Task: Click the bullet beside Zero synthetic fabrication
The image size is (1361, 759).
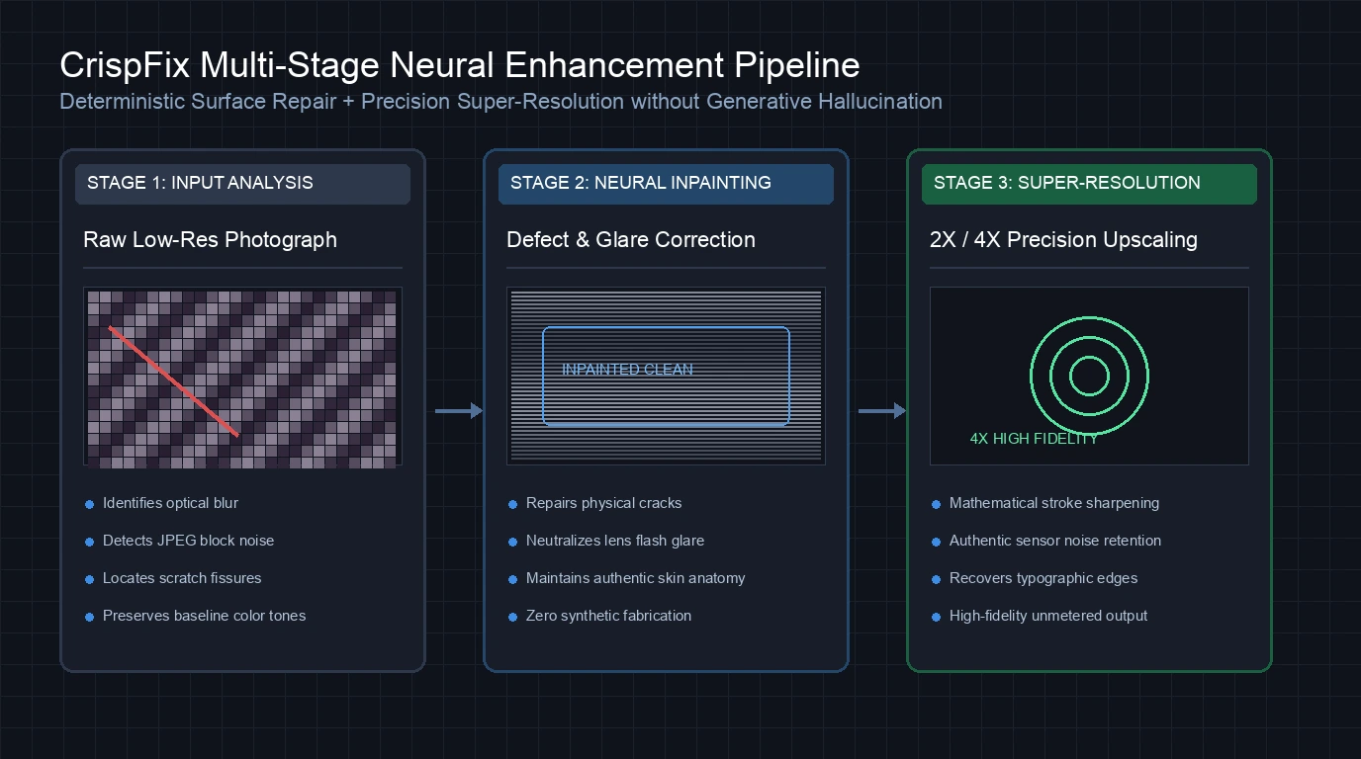Action: 512,617
